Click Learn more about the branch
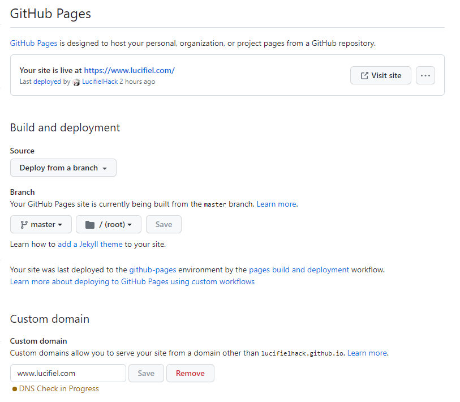The width and height of the screenshot is (460, 402). click(276, 204)
